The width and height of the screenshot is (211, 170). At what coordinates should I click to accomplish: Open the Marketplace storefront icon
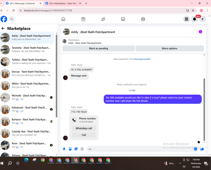pos(123,19)
